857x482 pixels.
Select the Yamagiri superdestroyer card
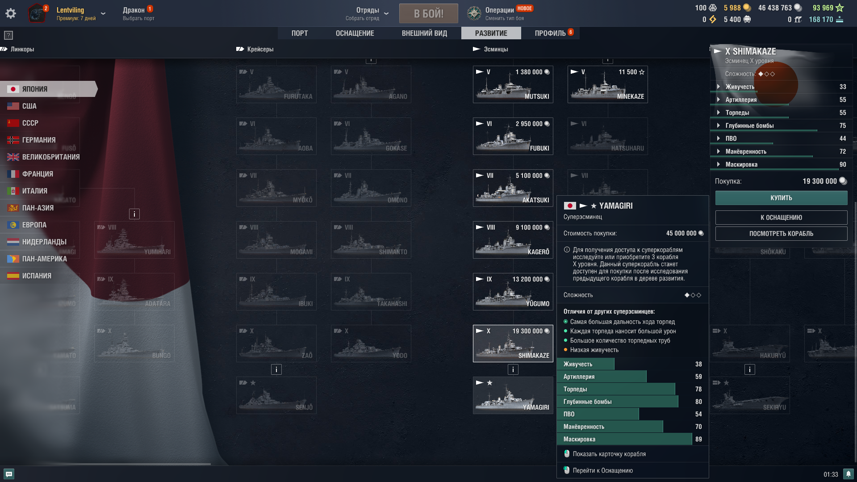[513, 395]
